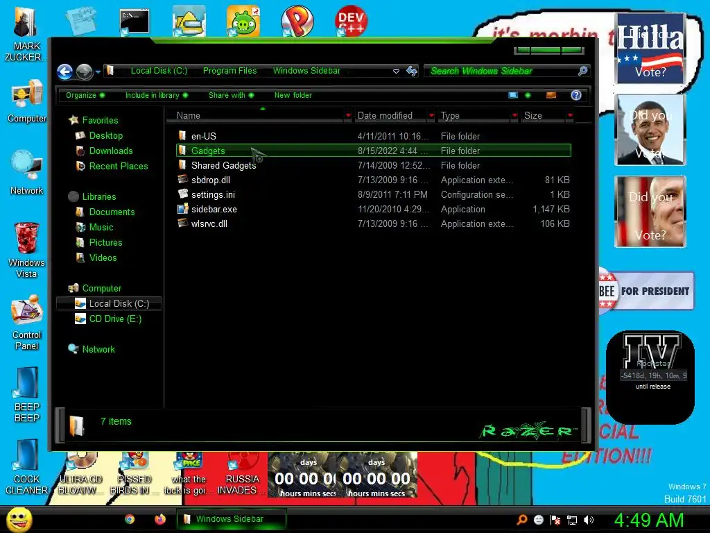Open the Size column filter dropdown
710x533 pixels.
click(570, 116)
